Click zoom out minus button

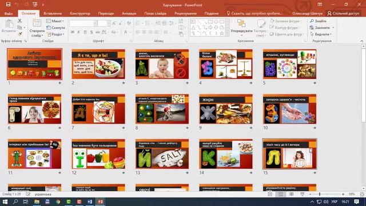point(310,195)
